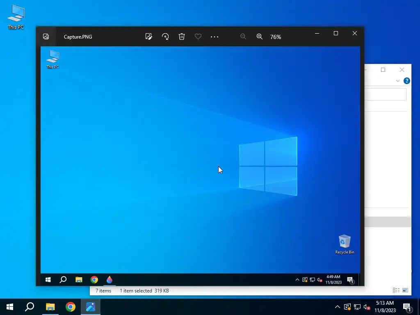This screenshot has height=315, width=420.
Task: Close the File Explorer window behind
Action: [x=402, y=70]
